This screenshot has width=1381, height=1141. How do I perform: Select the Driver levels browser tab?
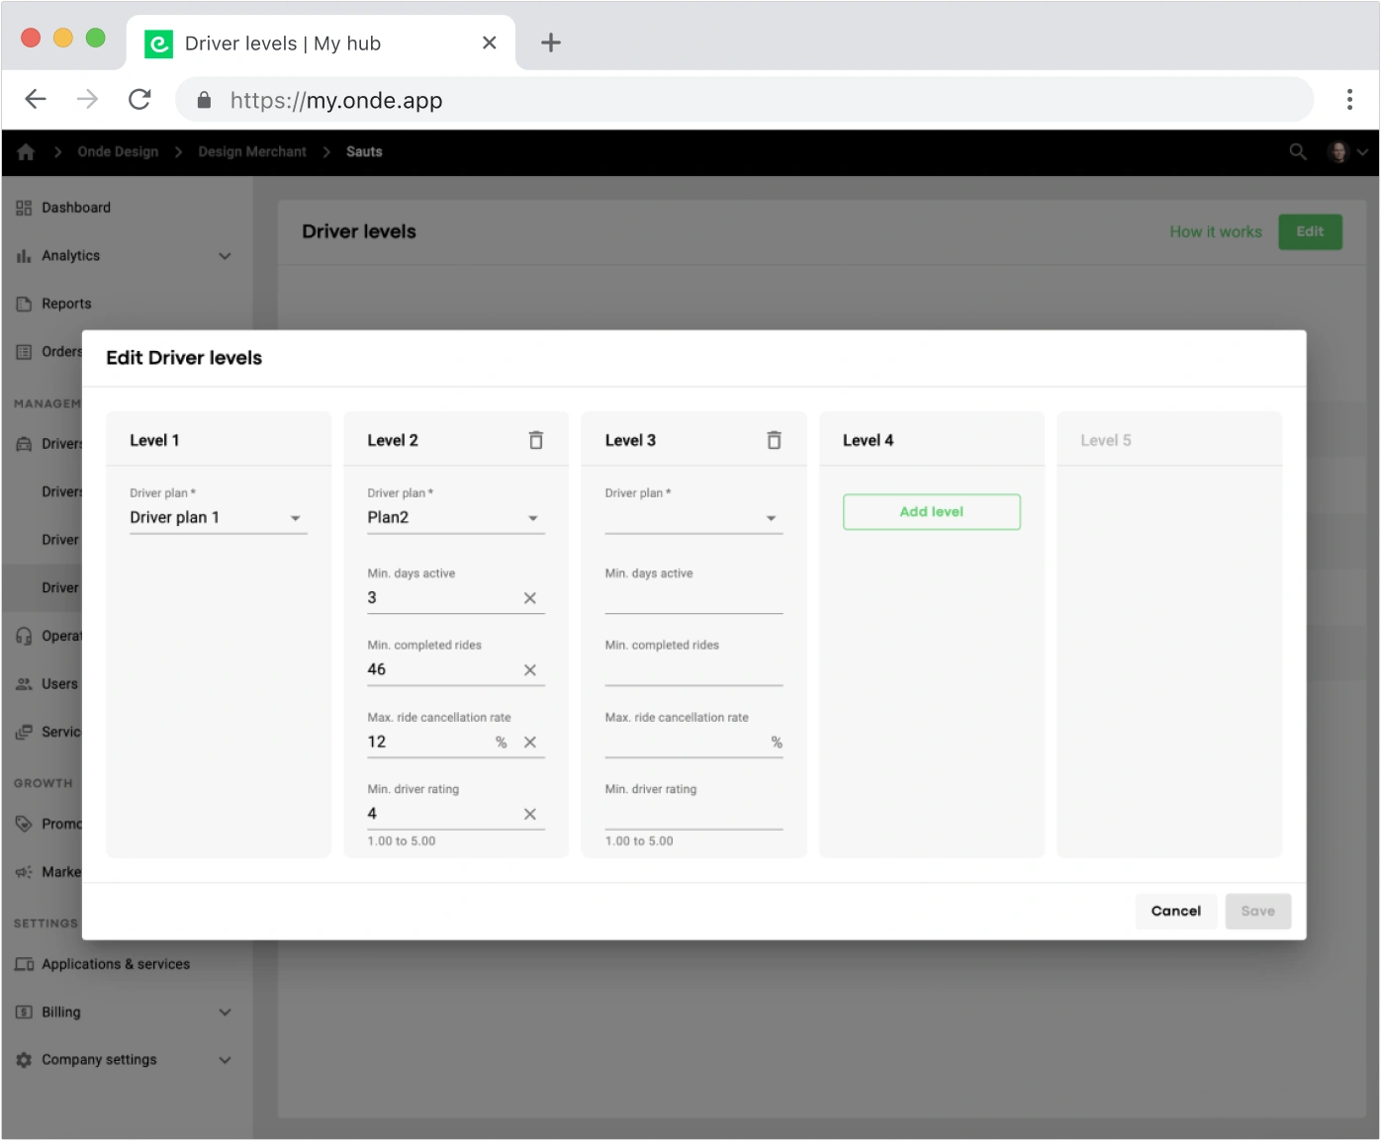coord(297,44)
